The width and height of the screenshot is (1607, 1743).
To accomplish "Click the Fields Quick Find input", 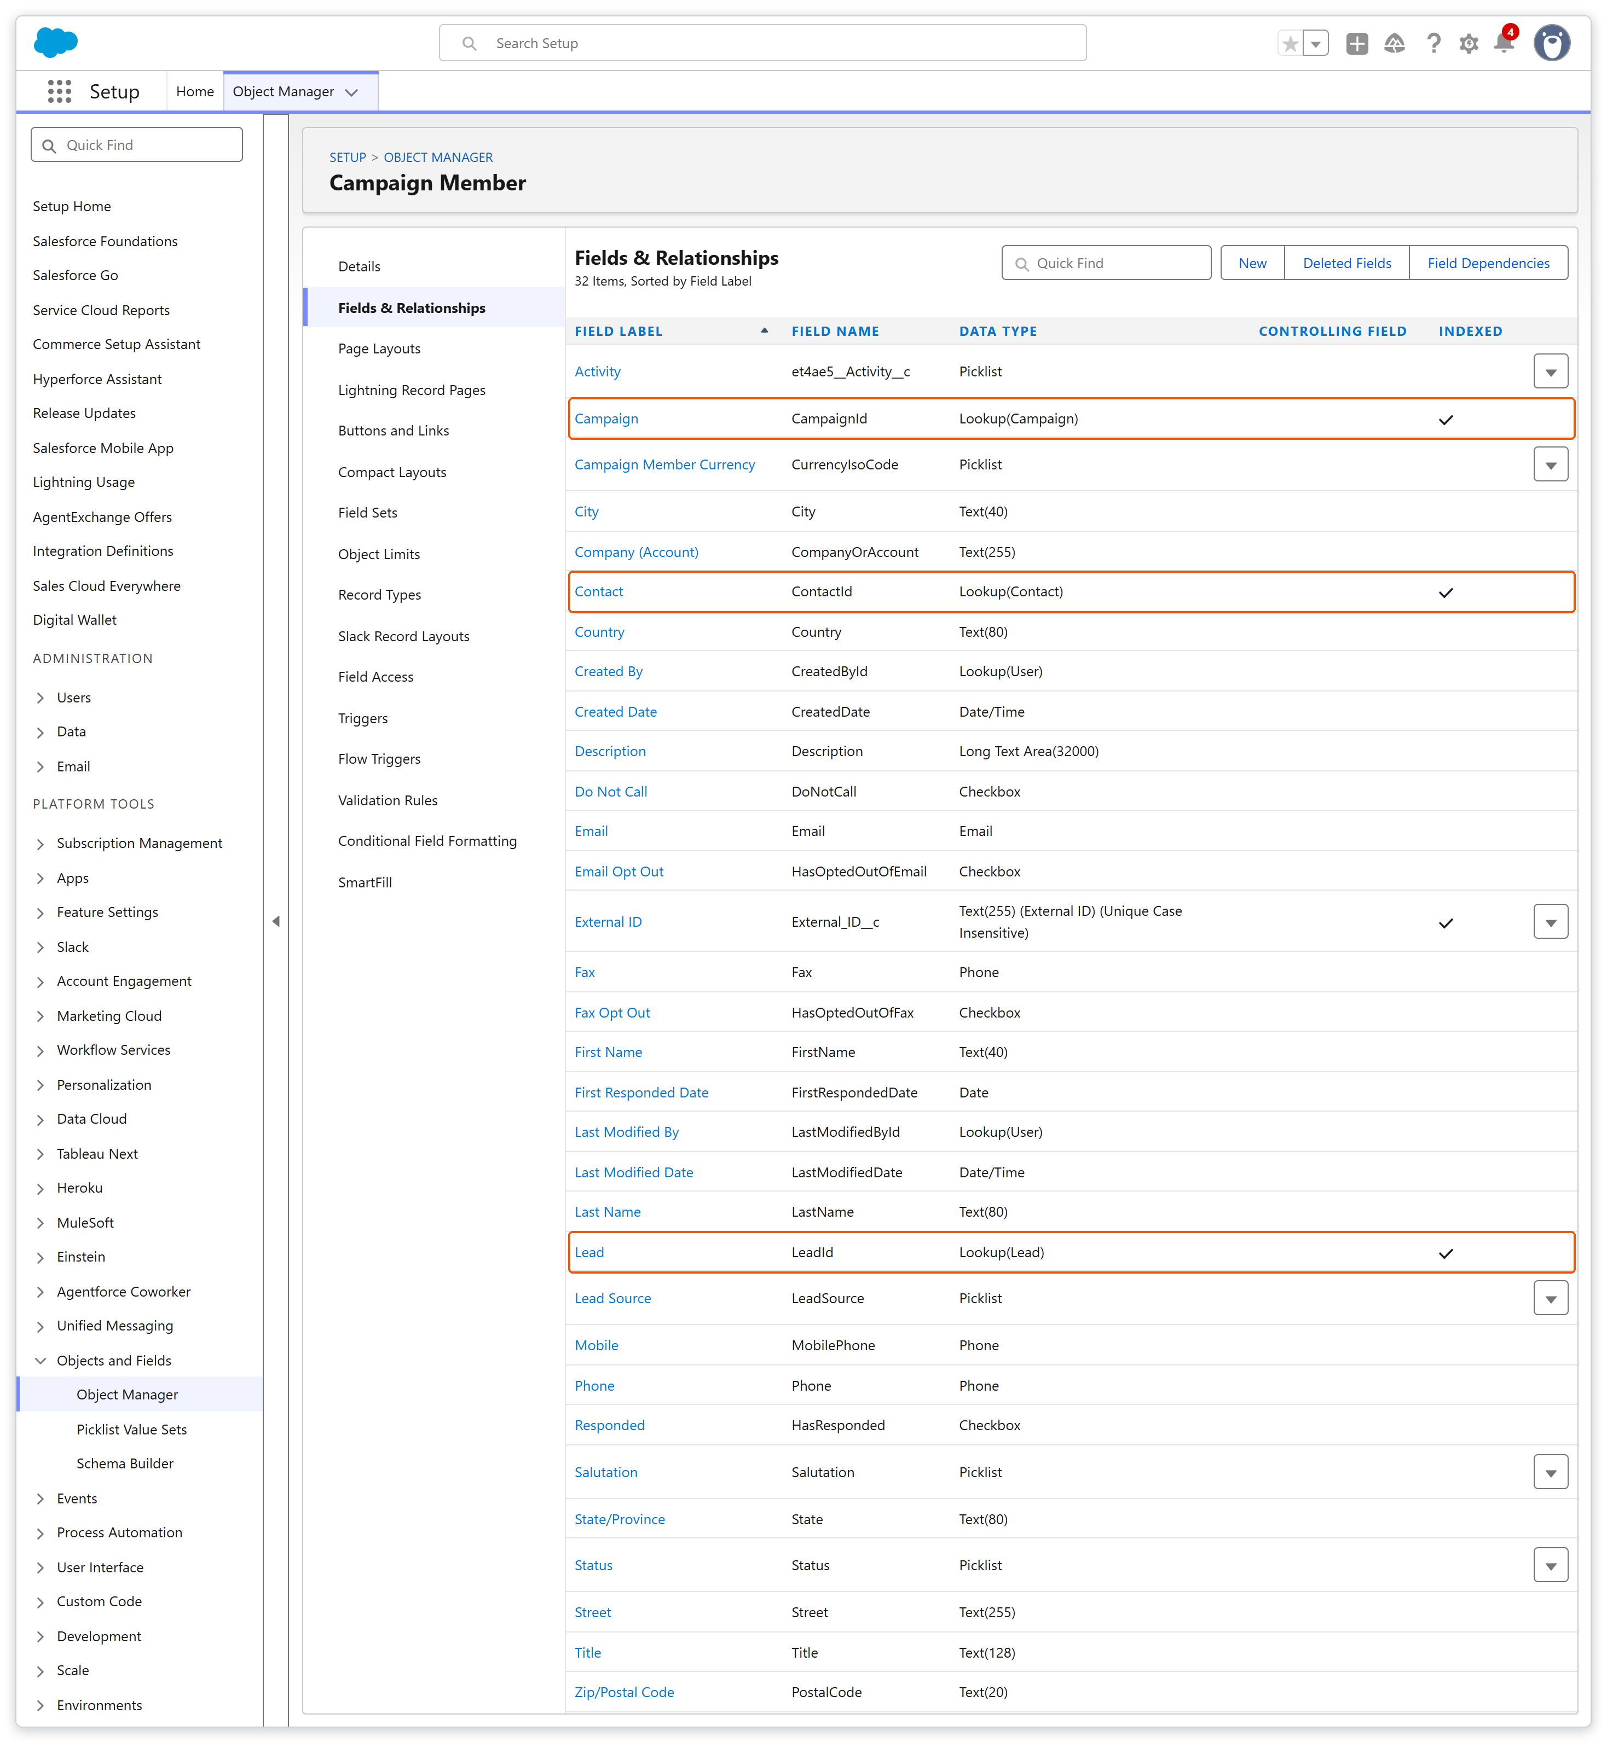I will [x=1106, y=263].
